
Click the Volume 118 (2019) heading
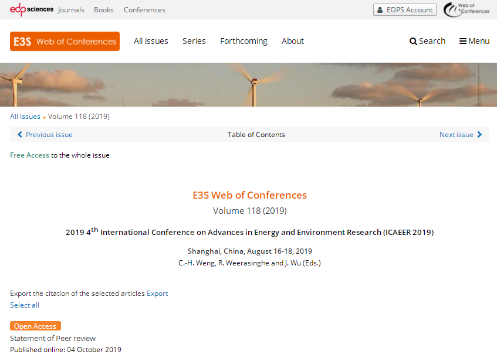coord(250,211)
